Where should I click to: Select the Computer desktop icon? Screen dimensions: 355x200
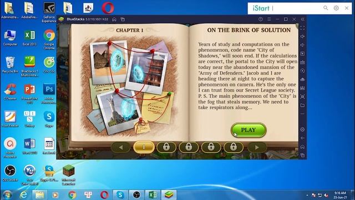10,38
